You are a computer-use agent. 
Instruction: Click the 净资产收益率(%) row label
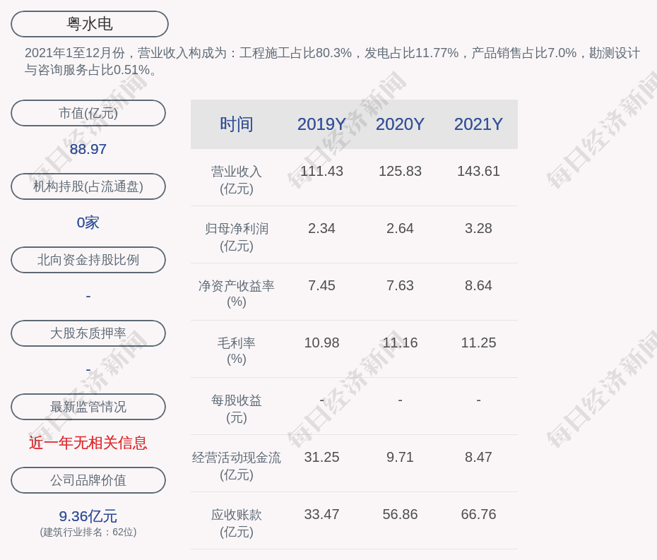[237, 294]
